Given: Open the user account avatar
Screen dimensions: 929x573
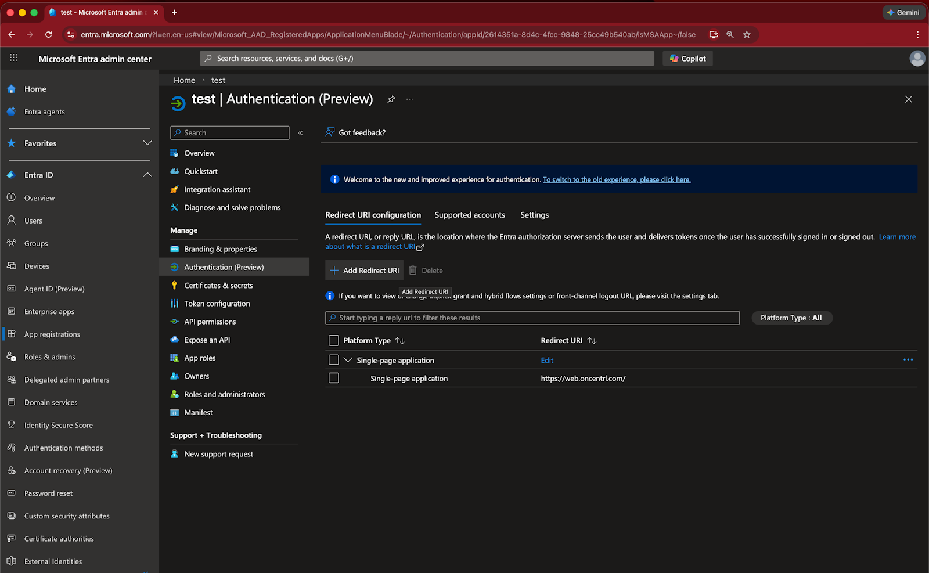Looking at the screenshot, I should 917,59.
